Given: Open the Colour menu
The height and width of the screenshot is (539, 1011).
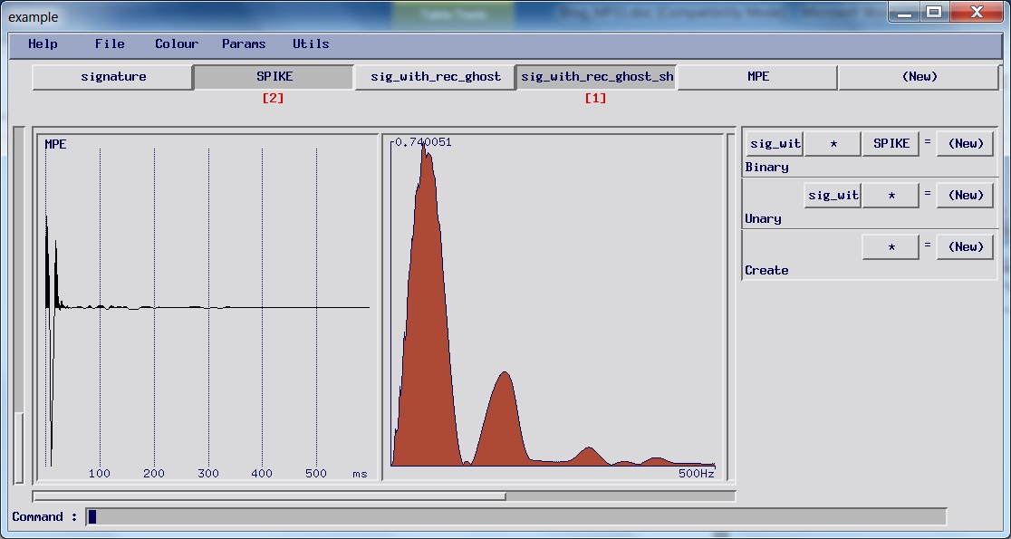Looking at the screenshot, I should (x=176, y=43).
